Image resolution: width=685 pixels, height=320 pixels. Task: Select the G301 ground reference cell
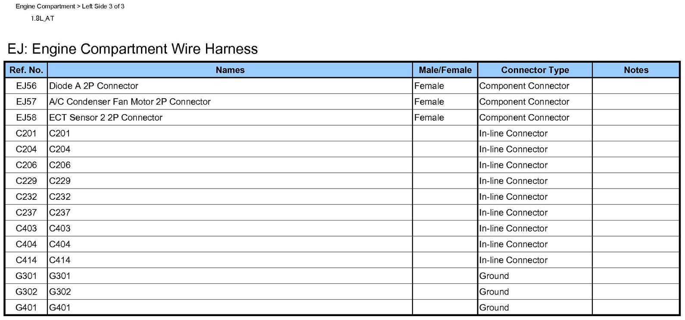pos(26,276)
